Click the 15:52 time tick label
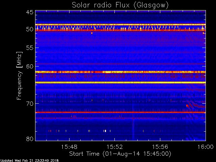 point(115,147)
